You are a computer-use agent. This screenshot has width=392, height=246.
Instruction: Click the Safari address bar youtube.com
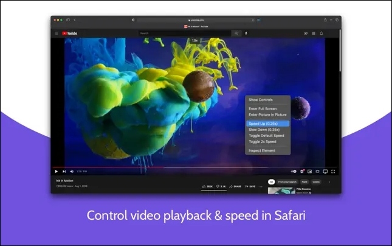click(196, 20)
